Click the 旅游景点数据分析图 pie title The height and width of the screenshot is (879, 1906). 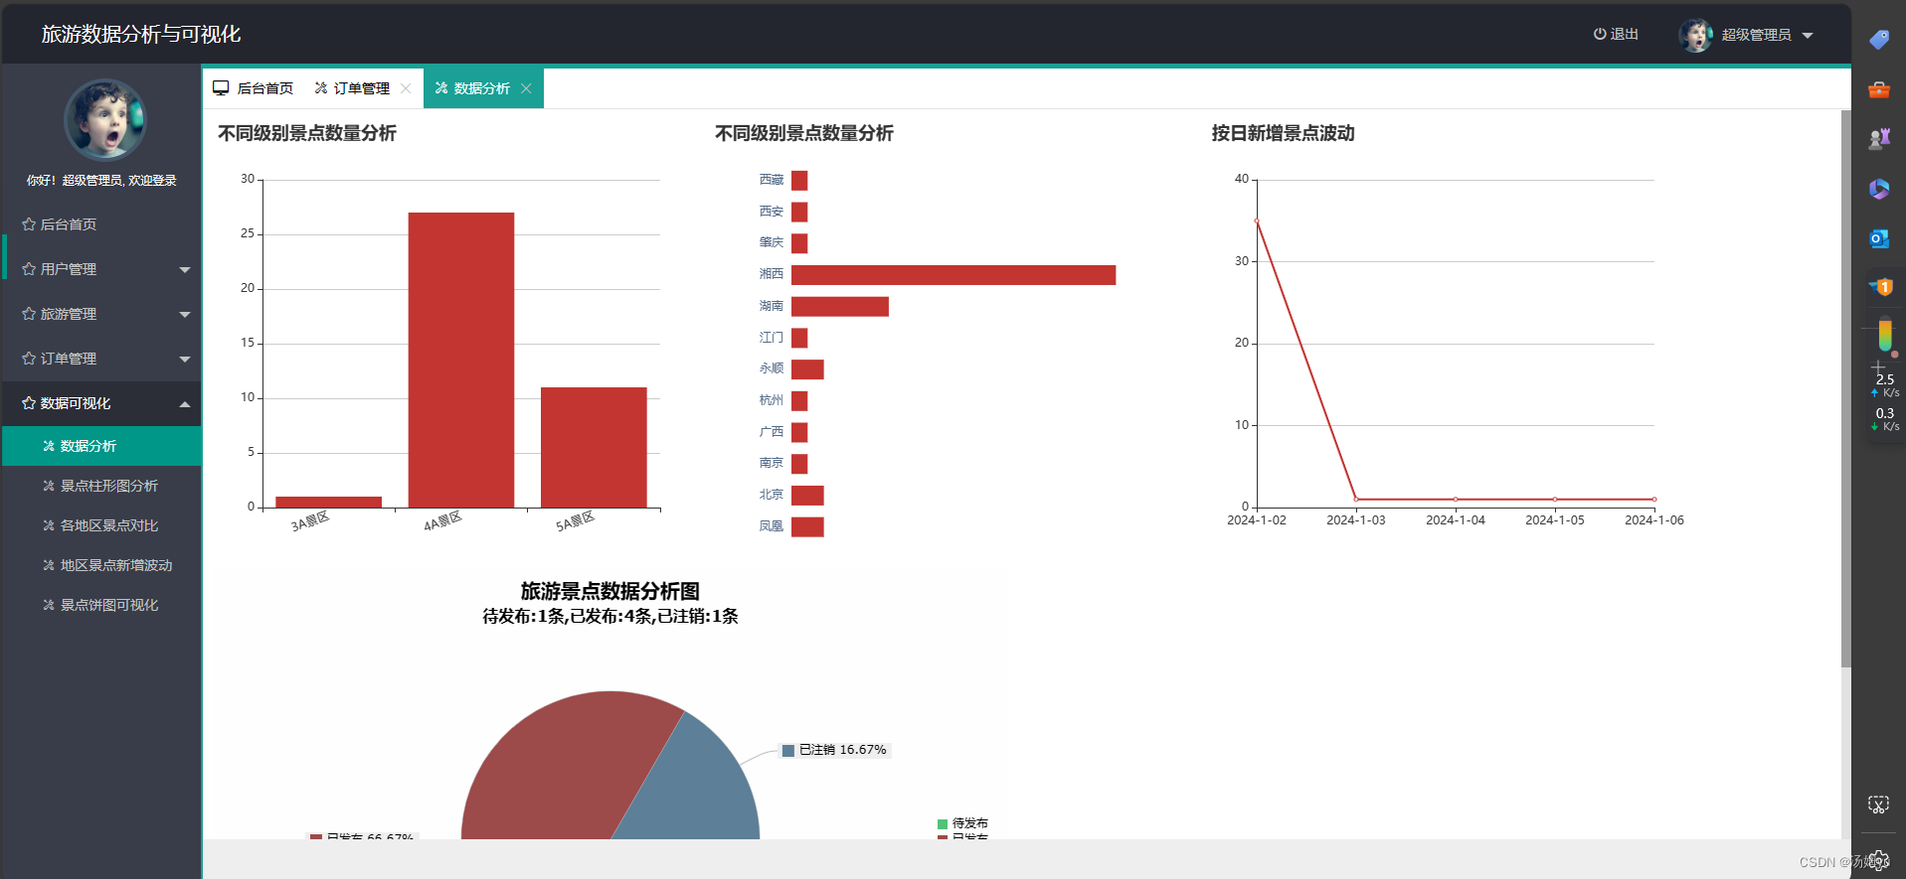[x=610, y=591]
